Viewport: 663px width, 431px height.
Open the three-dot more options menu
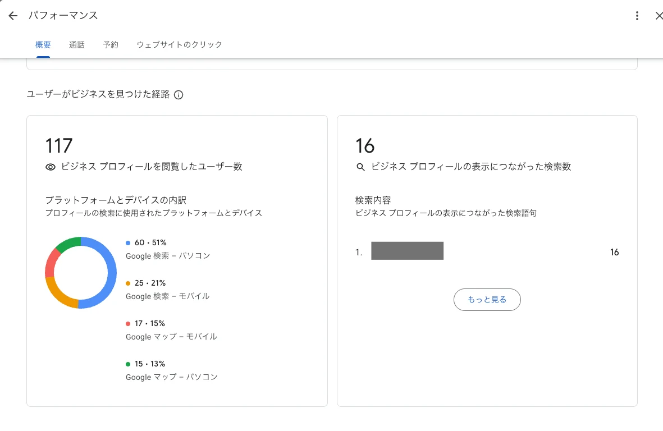(x=637, y=16)
